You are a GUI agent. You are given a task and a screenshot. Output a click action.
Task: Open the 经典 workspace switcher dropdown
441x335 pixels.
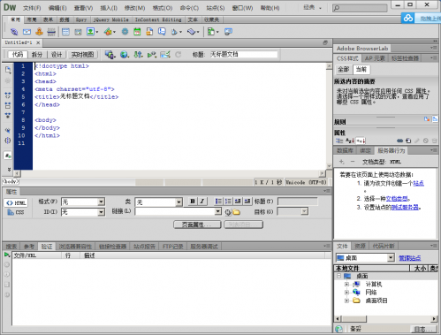click(x=313, y=8)
